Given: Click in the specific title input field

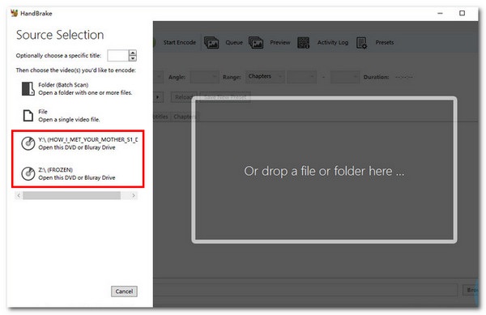Looking at the screenshot, I should 117,56.
